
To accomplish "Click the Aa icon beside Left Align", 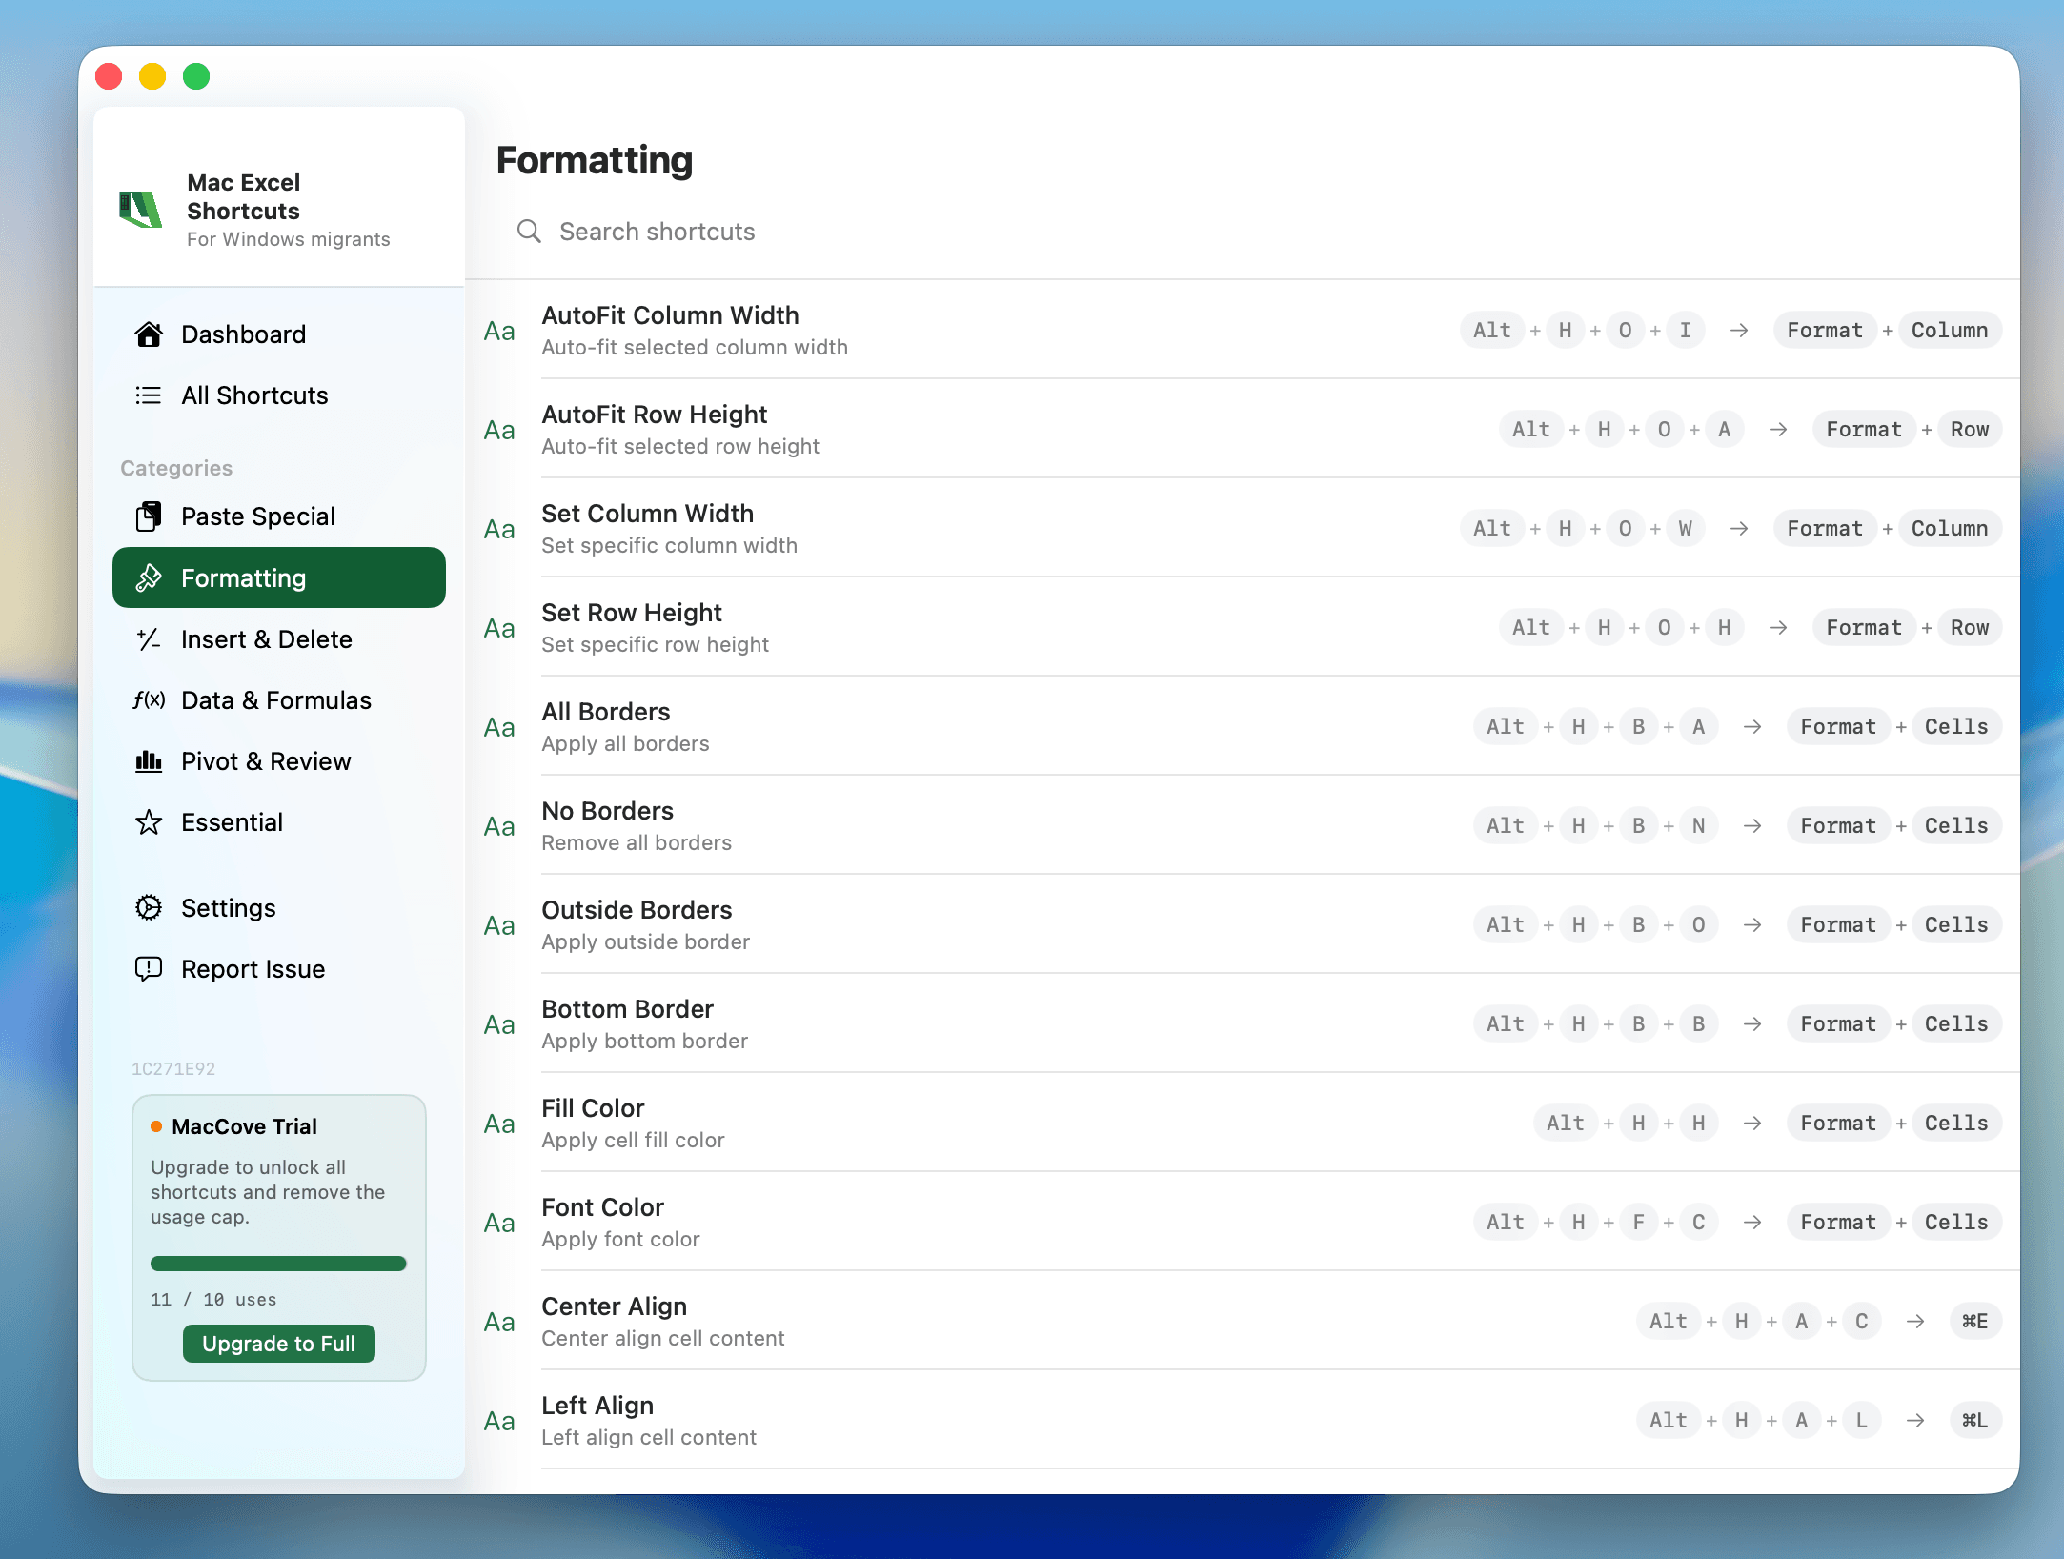I will (499, 1421).
